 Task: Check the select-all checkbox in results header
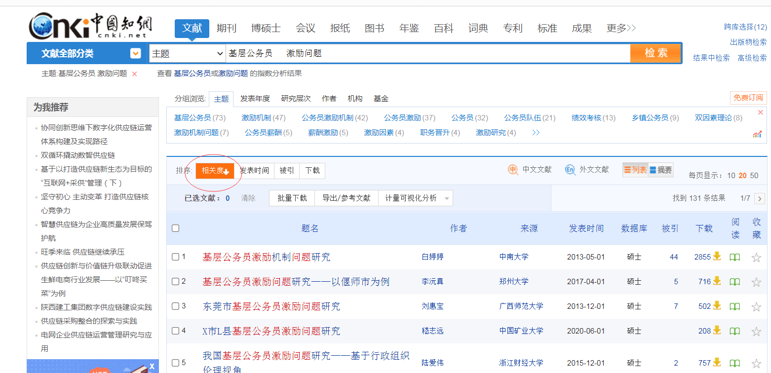(175, 228)
